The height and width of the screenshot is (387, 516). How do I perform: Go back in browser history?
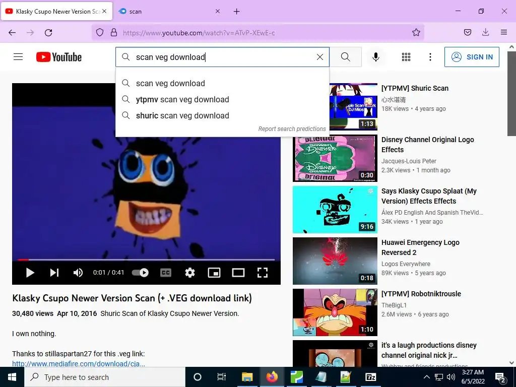12,33
